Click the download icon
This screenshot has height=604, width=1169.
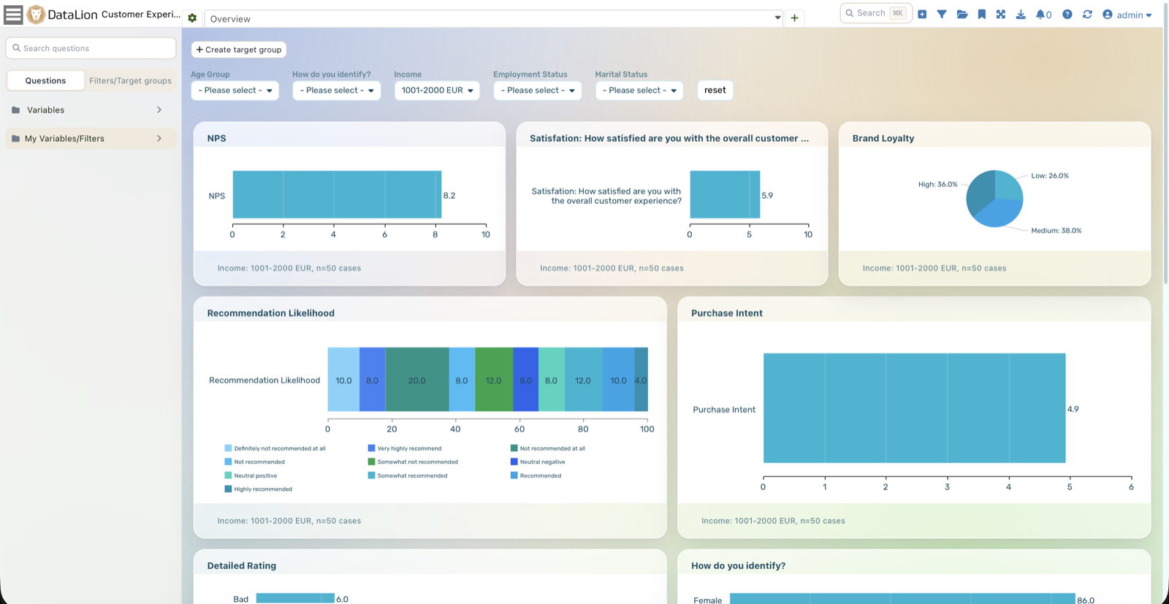click(x=1021, y=14)
